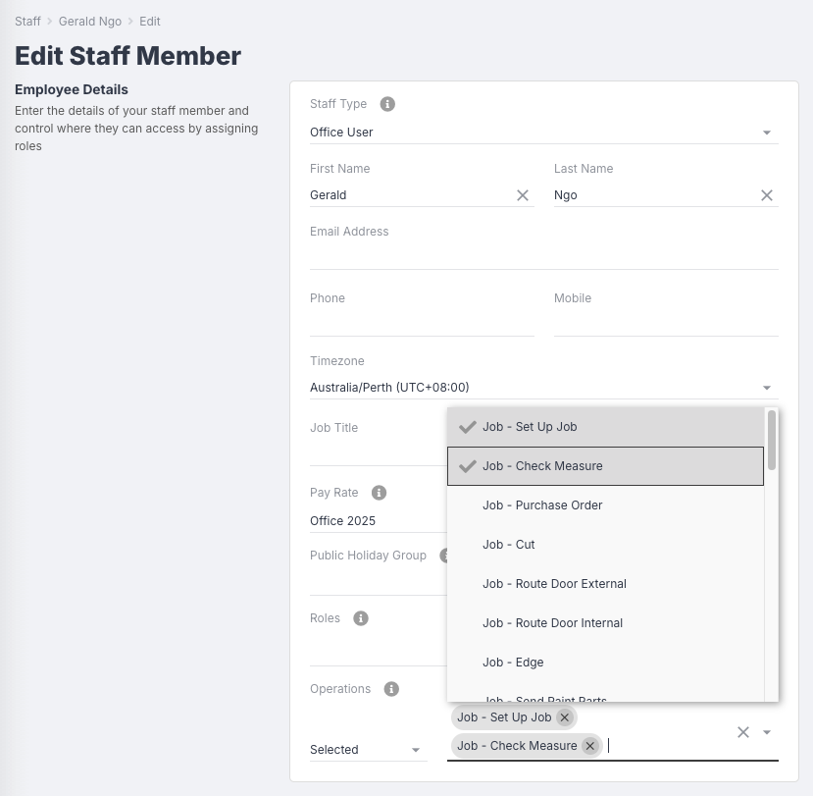Remove the Job - Set Up Job chip

564,717
